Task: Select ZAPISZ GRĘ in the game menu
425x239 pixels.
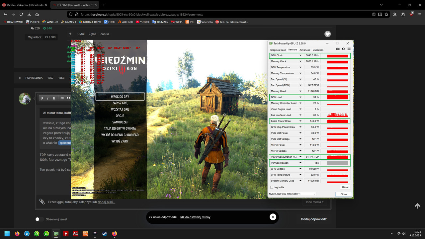Action: 120,103
